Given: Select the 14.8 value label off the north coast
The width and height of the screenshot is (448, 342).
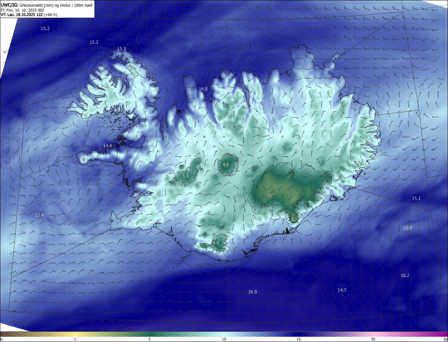Looking at the screenshot, I should 203,89.
